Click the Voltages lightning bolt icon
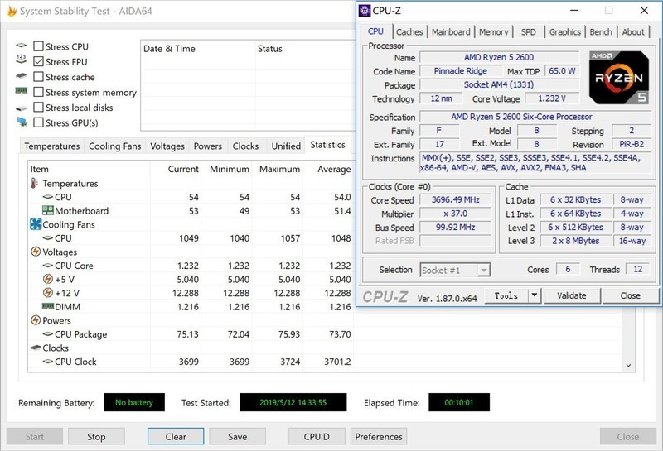This screenshot has width=663, height=451. point(36,252)
